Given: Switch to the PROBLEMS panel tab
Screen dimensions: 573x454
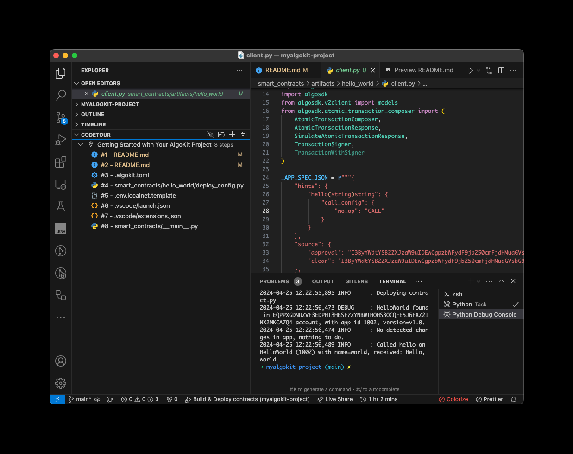Looking at the screenshot, I should tap(274, 281).
